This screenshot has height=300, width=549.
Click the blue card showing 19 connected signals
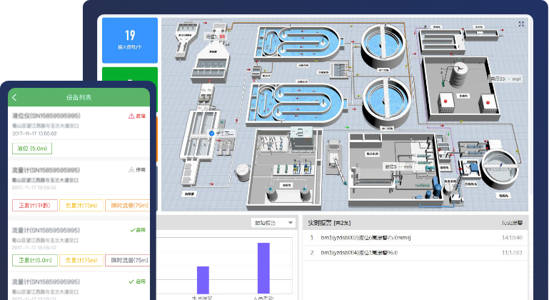[x=129, y=39]
